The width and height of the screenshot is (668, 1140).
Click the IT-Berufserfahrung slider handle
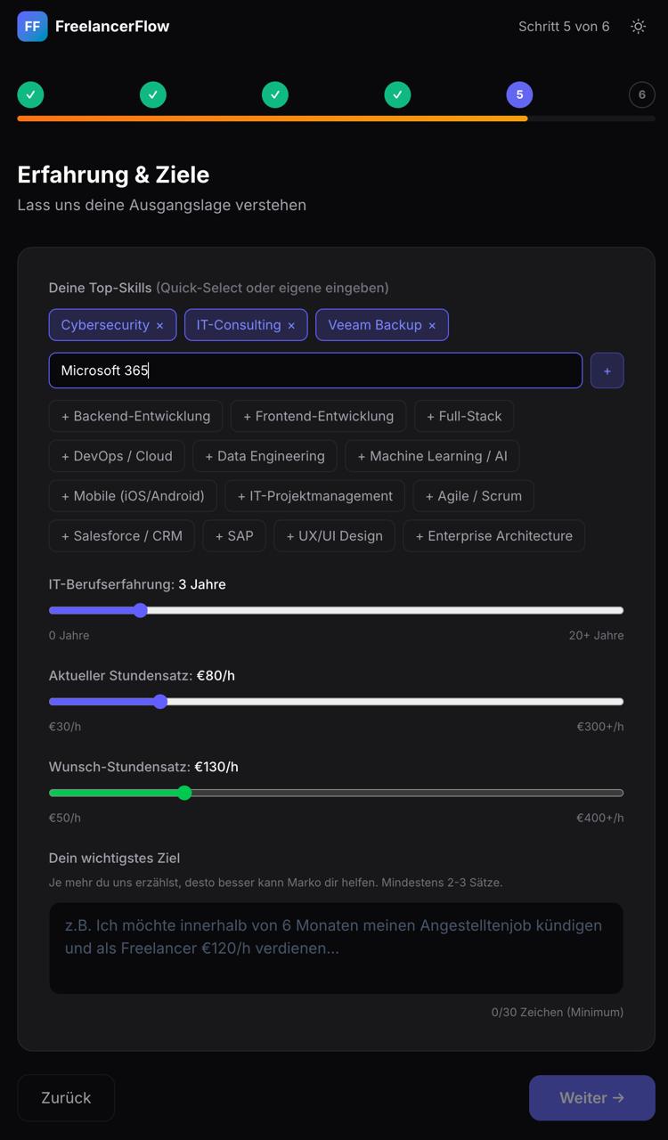point(140,610)
